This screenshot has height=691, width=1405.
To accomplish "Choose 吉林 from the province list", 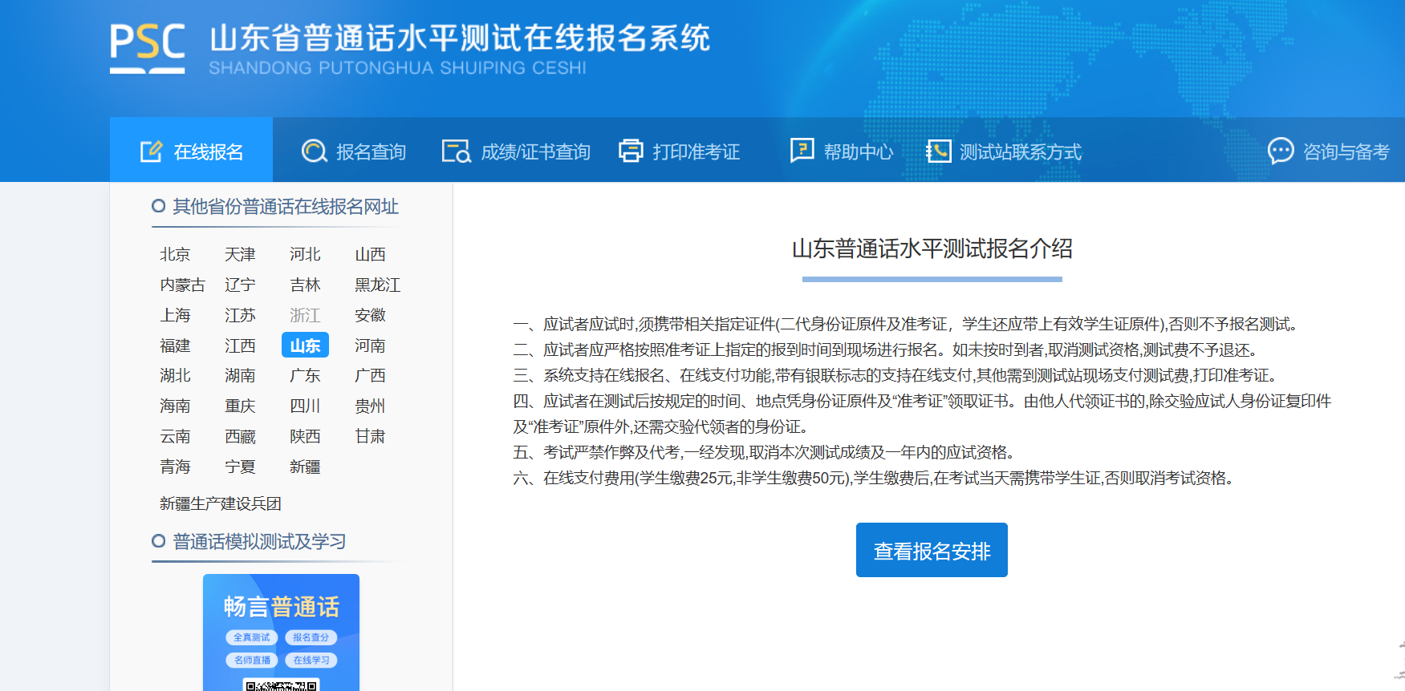I will click(305, 285).
